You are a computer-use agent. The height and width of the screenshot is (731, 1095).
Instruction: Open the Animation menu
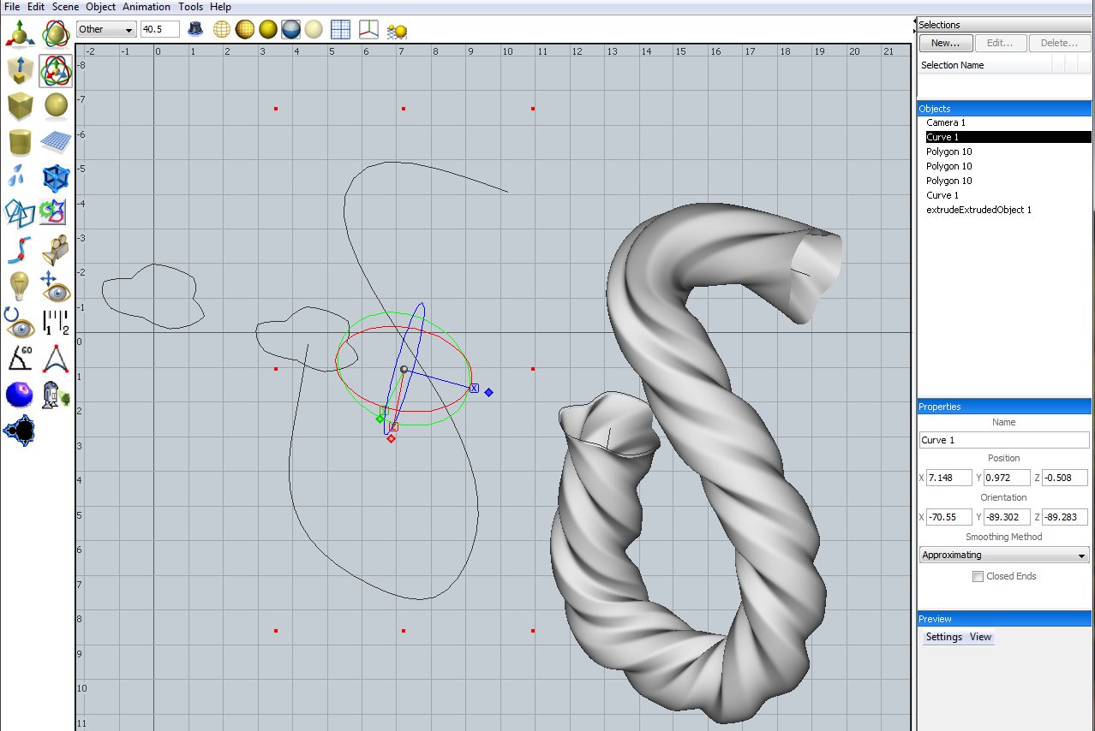pos(147,7)
